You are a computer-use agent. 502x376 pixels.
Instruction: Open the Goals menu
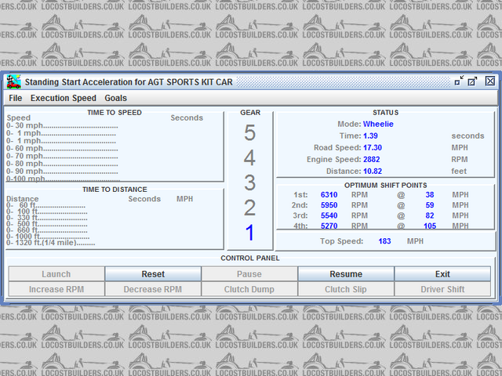click(116, 98)
